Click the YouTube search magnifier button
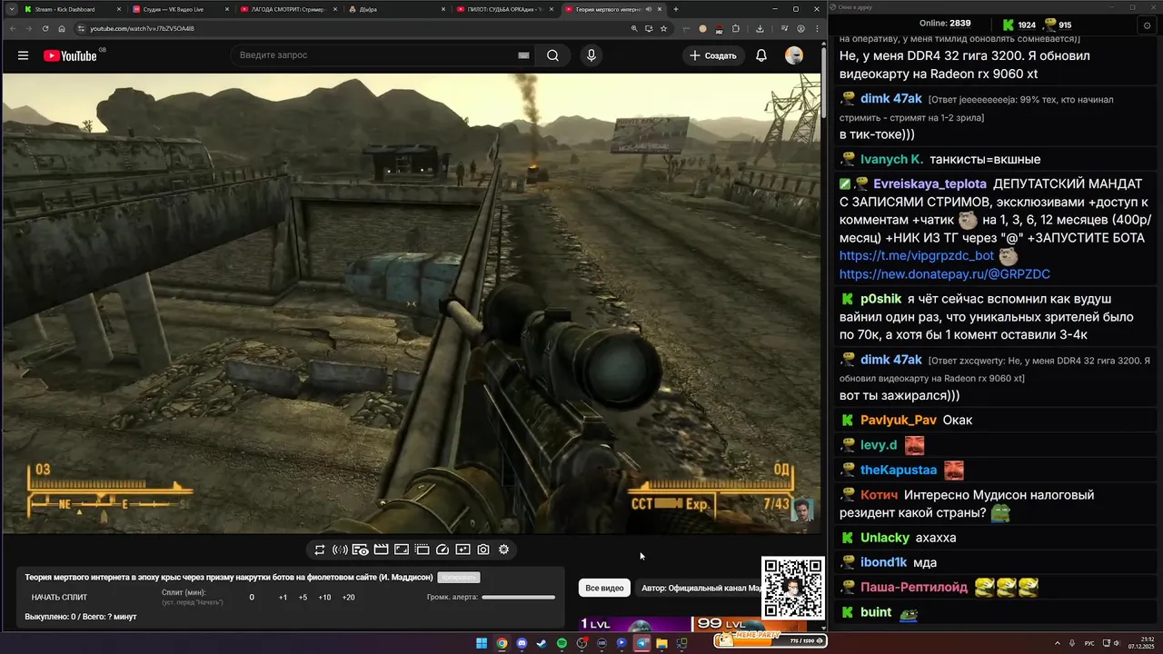Image resolution: width=1163 pixels, height=654 pixels. [552, 55]
